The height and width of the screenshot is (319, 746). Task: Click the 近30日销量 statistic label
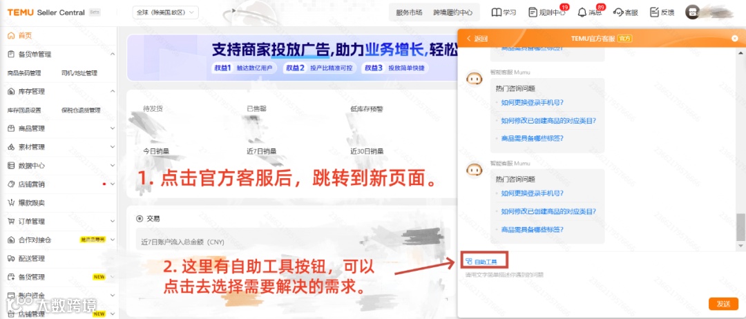pyautogui.click(x=367, y=151)
